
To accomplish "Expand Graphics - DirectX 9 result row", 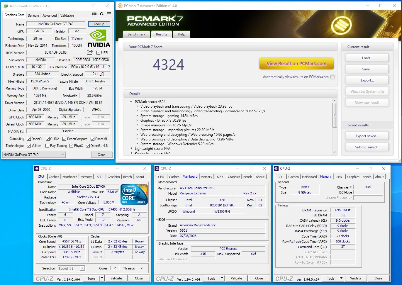I will coord(137,121).
